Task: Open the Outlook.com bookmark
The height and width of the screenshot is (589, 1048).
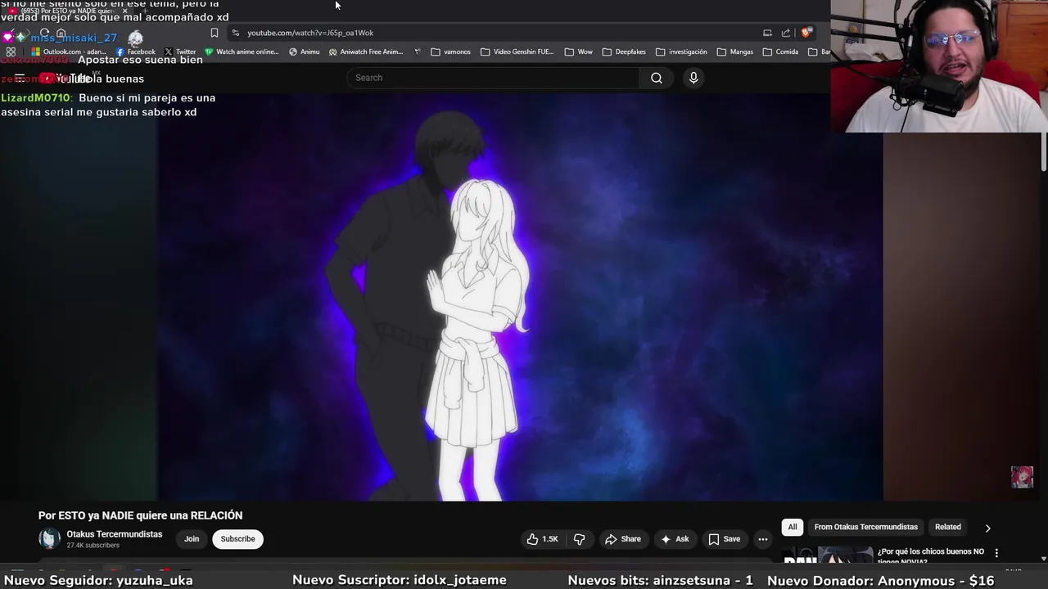Action: point(69,52)
